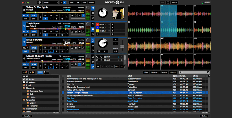Click play button on deck 2

[105, 51]
